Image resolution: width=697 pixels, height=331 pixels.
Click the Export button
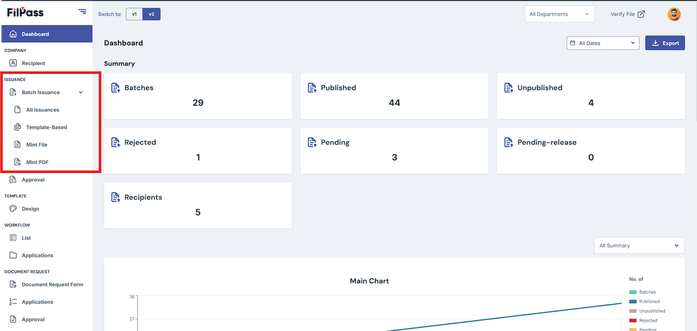pos(665,43)
